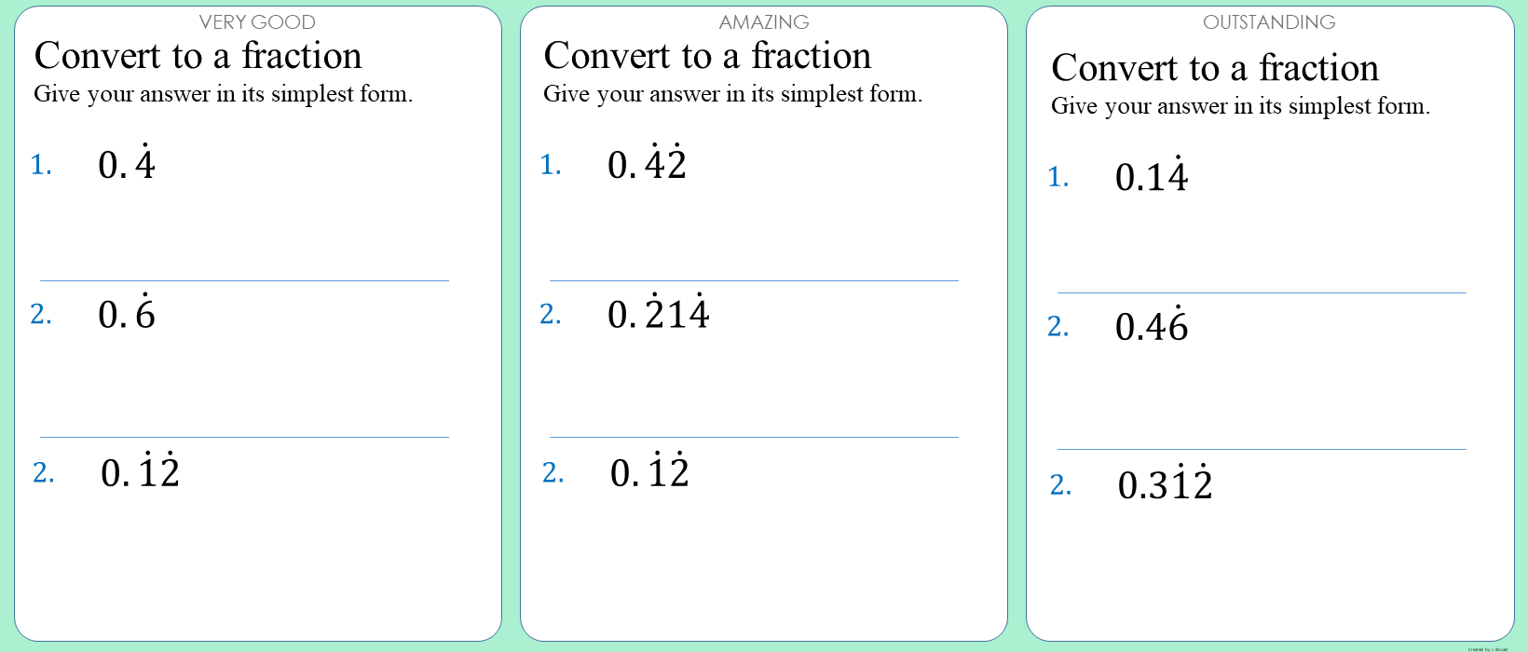Click the decimal 0.312 question in OUTSTANDING
Screen dimensions: 1528x652
(x=1165, y=484)
